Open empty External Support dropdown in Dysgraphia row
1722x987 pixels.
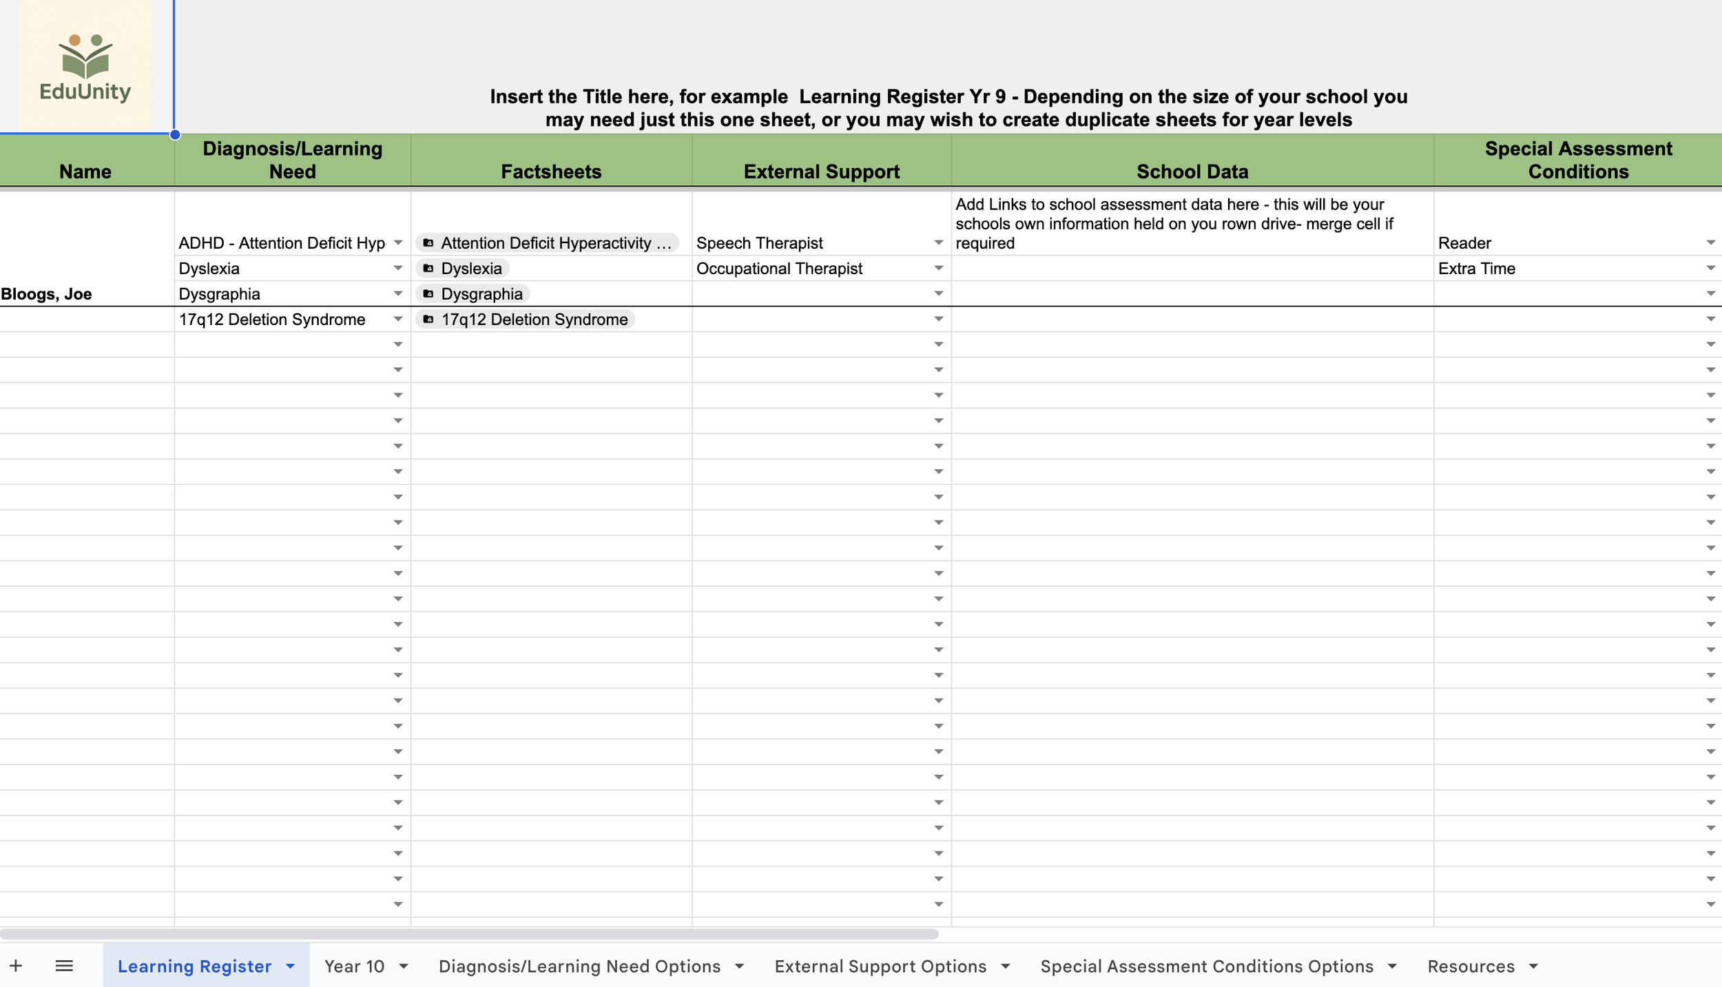coord(938,293)
